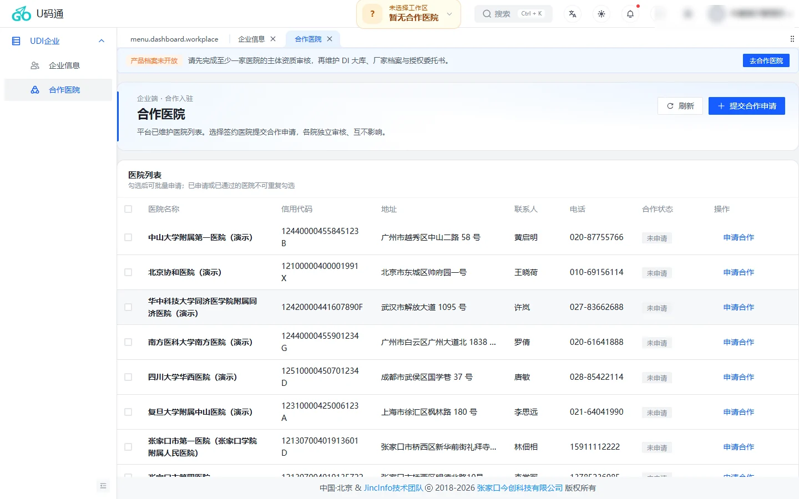The width and height of the screenshot is (799, 499).
Task: Click the 医院名称 column header
Action: click(164, 209)
